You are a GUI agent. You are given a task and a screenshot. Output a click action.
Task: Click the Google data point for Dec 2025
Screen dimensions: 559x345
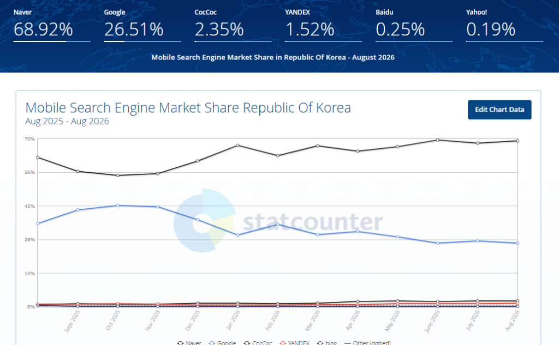click(198, 220)
